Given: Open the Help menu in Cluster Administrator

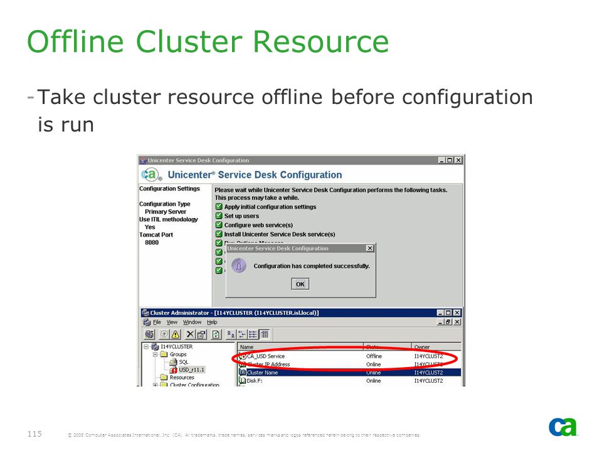Looking at the screenshot, I should (x=212, y=322).
